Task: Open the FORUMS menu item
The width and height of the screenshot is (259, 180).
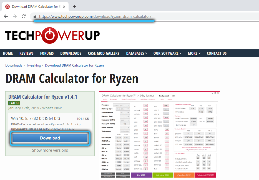Action: (x=47, y=53)
